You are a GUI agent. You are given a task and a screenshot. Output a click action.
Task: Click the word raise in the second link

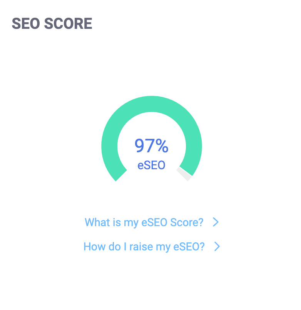coord(141,247)
